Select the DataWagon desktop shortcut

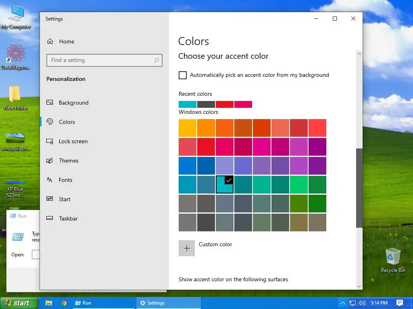(16, 57)
